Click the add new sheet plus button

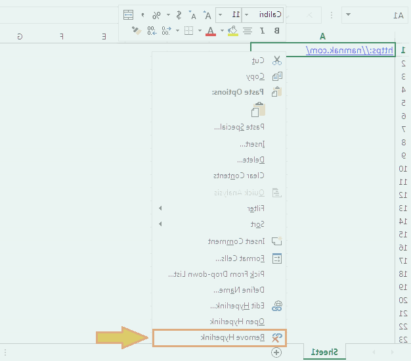click(276, 352)
